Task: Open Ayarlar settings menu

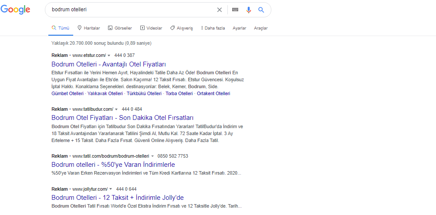Action: click(x=240, y=28)
